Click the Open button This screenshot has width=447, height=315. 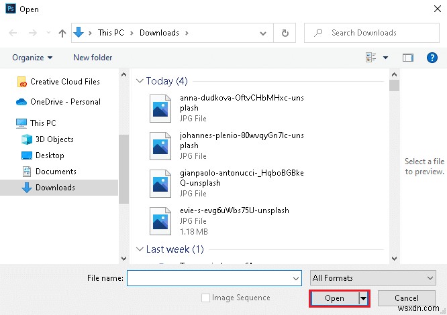pyautogui.click(x=334, y=298)
